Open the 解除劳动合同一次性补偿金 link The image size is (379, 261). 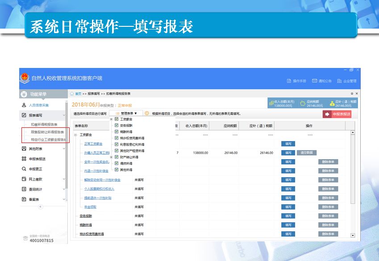coord(102,180)
